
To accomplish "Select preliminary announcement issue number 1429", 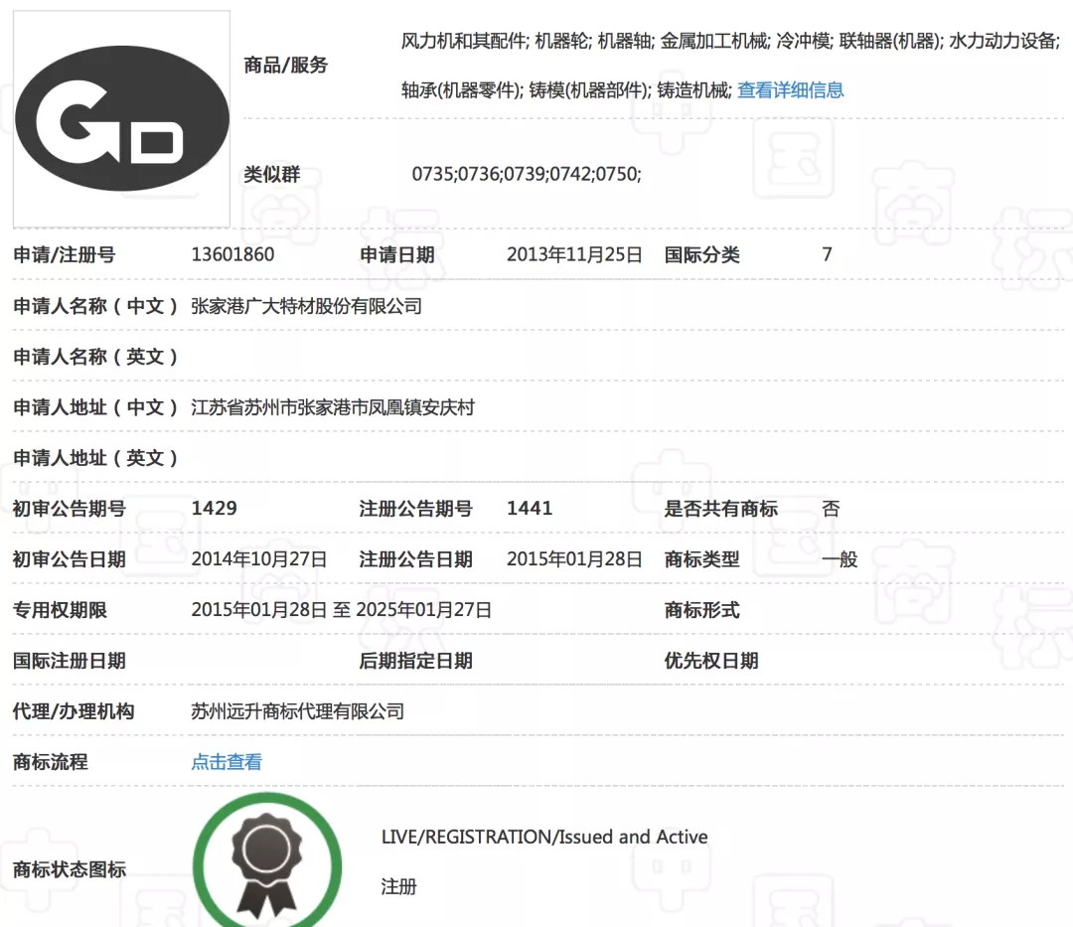I will click(x=215, y=509).
